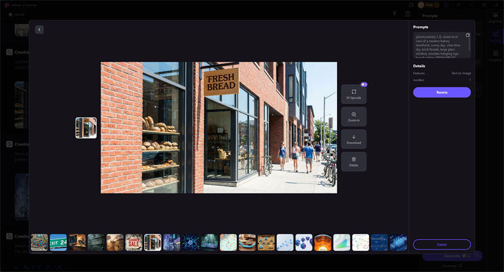Run AI Upscale on the bakery image
The width and height of the screenshot is (504, 272).
353,94
